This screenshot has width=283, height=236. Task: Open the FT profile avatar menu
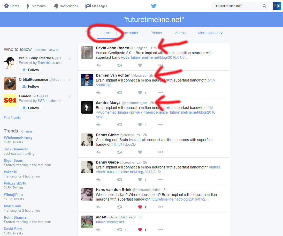coord(277,6)
